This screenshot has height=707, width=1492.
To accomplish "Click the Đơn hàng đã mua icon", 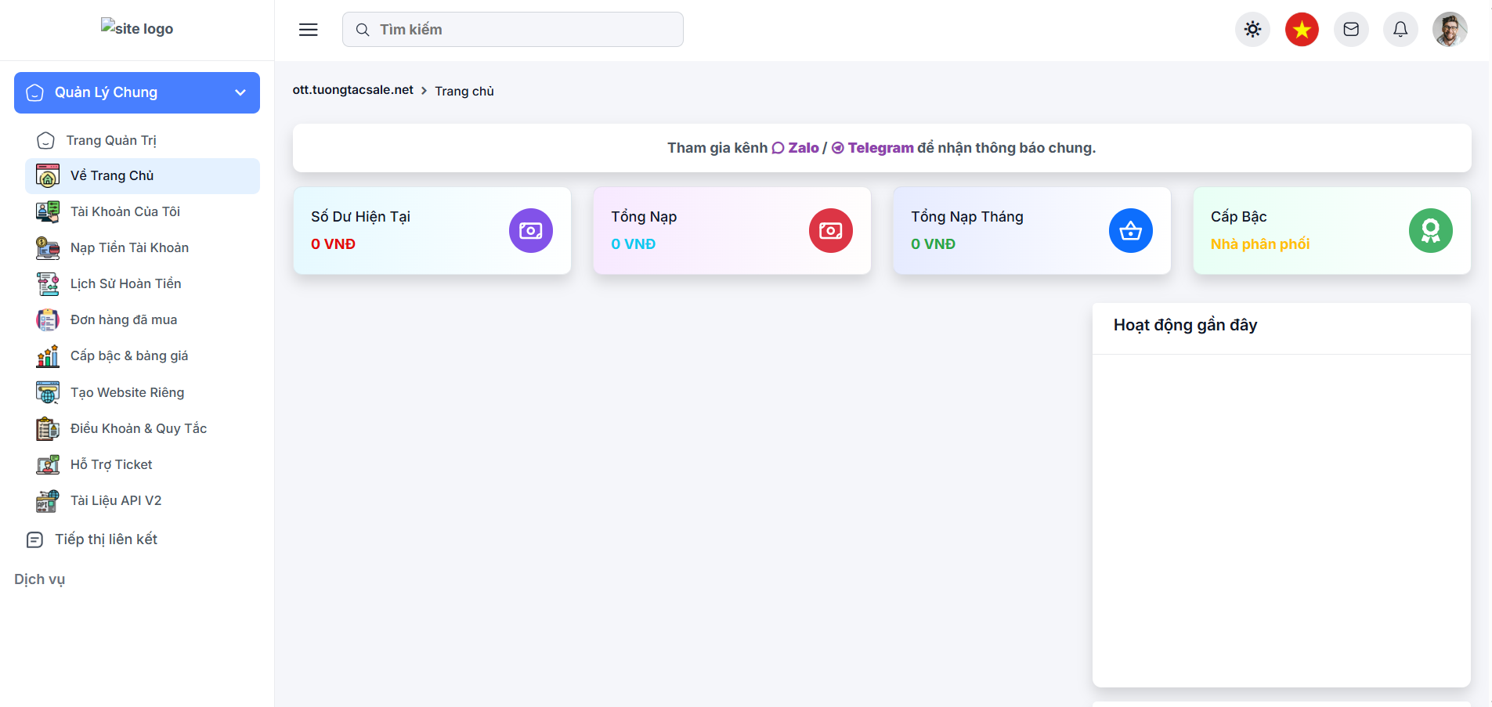I will coord(48,320).
